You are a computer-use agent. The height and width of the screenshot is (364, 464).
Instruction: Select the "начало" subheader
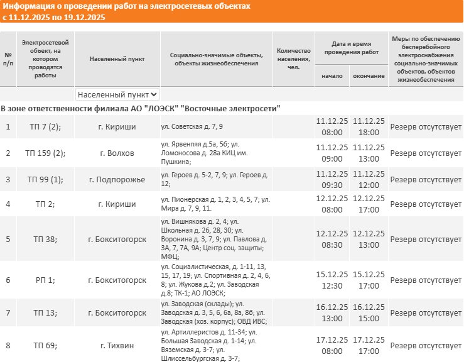(332, 76)
